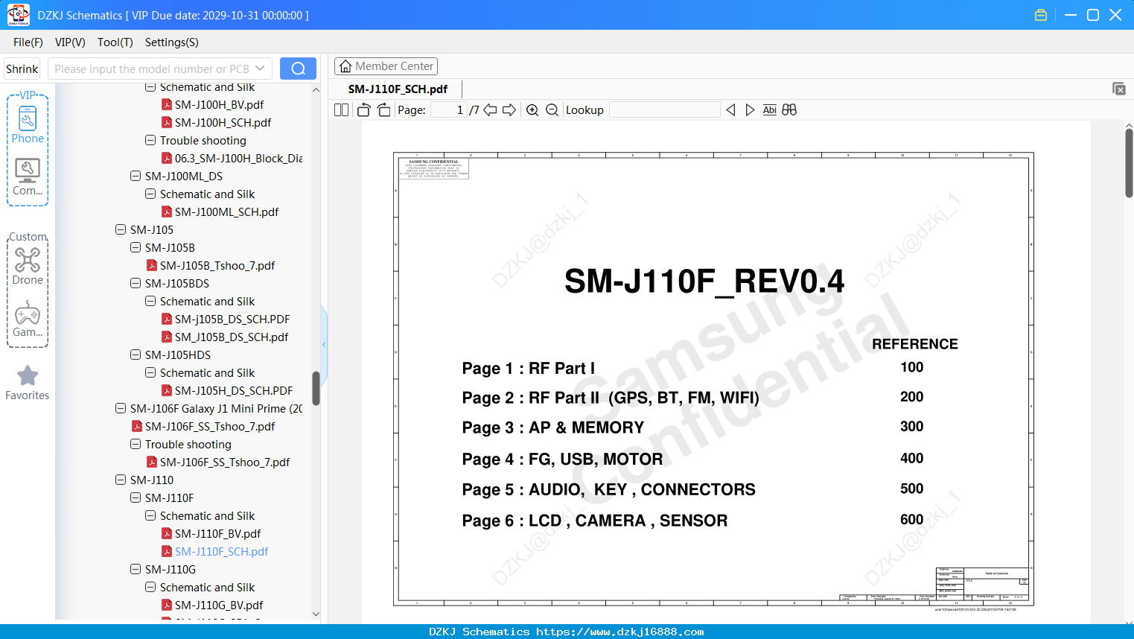The image size is (1134, 639).
Task: Click the Shrink button
Action: point(22,69)
